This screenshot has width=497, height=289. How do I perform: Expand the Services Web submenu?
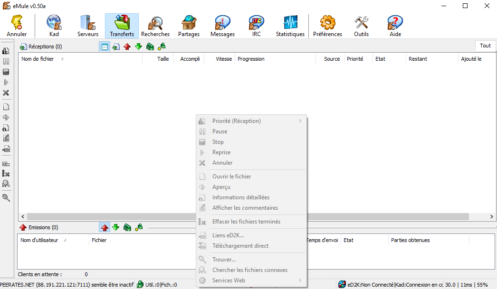pyautogui.click(x=251, y=280)
